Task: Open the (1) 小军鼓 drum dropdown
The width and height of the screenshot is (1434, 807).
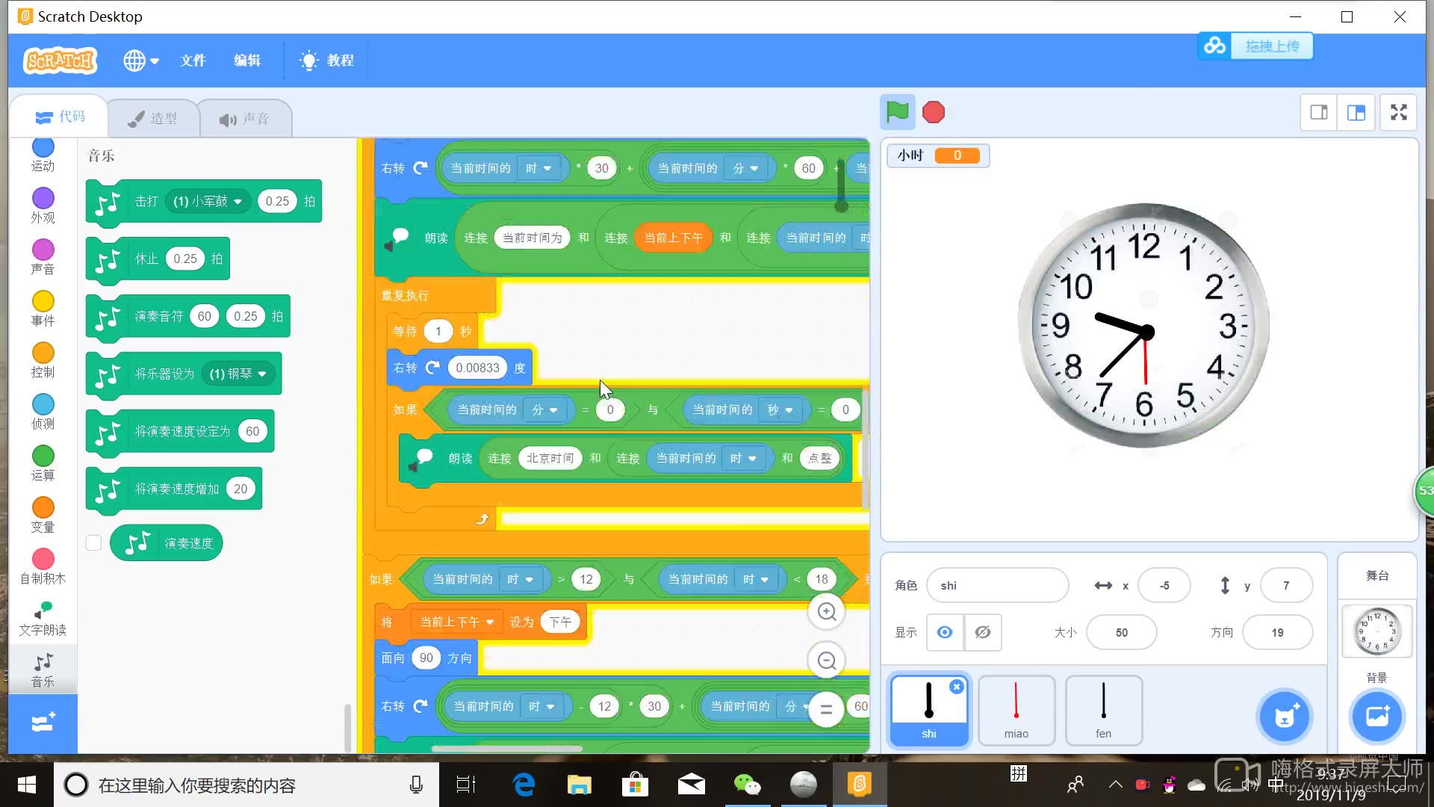Action: (238, 202)
